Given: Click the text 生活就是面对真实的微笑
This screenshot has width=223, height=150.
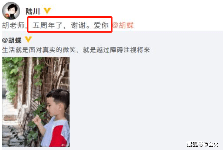Looking at the screenshot, I should 39,50.
